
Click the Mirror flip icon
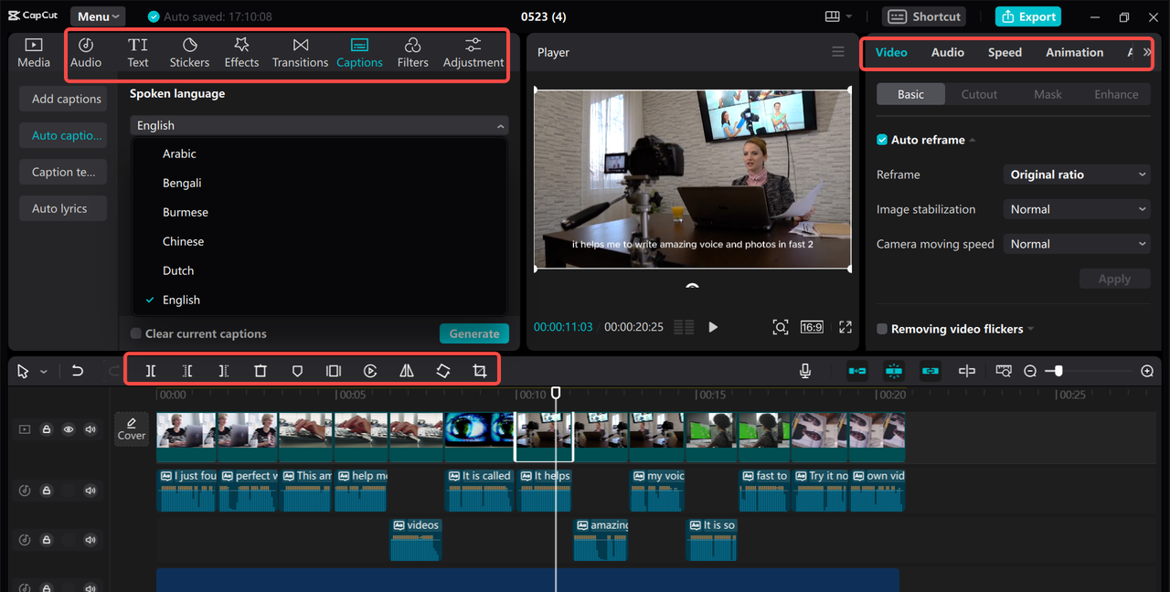tap(407, 371)
